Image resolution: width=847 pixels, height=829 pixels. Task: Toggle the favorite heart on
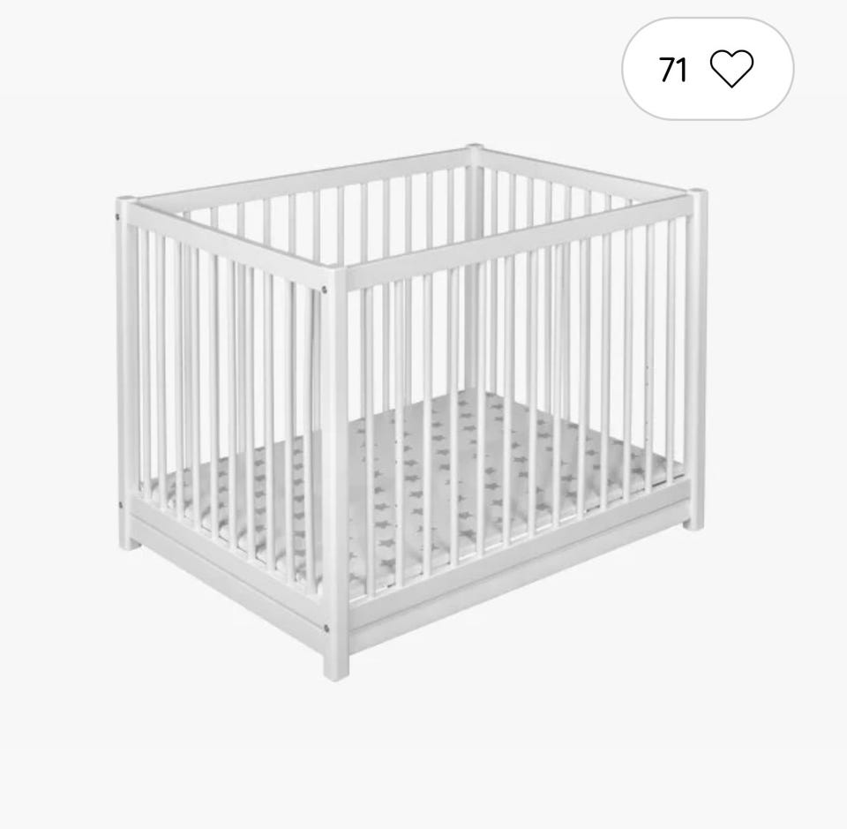731,69
